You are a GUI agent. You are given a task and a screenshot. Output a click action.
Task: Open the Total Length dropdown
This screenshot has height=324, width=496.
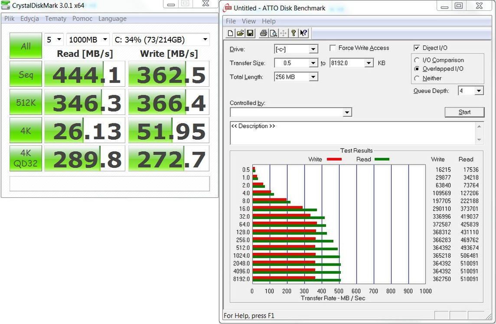coord(313,77)
